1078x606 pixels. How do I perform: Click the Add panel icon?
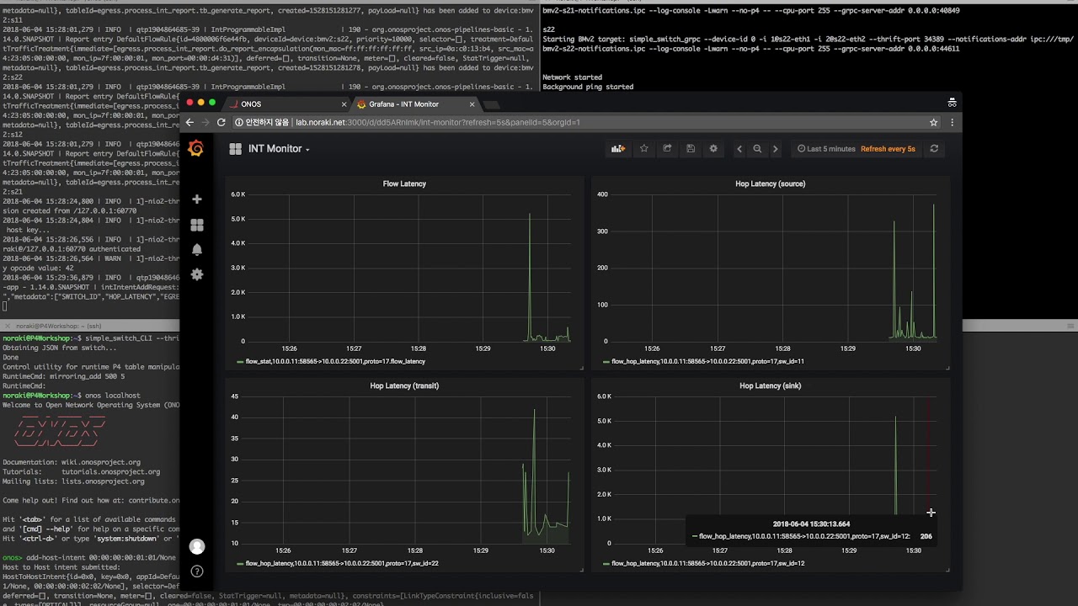(x=618, y=149)
